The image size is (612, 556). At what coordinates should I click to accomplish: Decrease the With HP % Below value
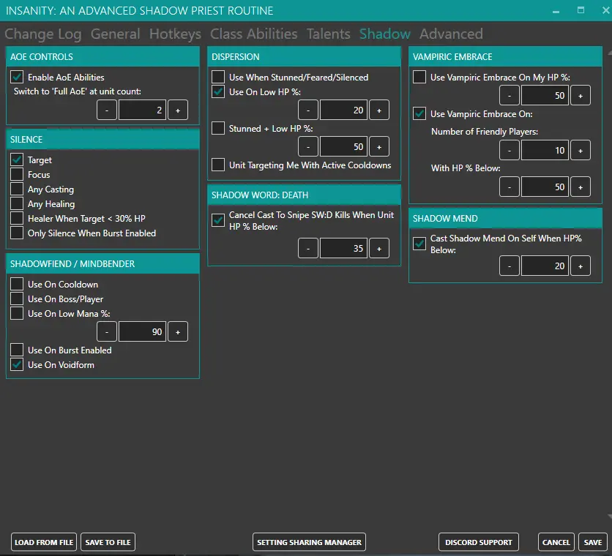pyautogui.click(x=510, y=187)
